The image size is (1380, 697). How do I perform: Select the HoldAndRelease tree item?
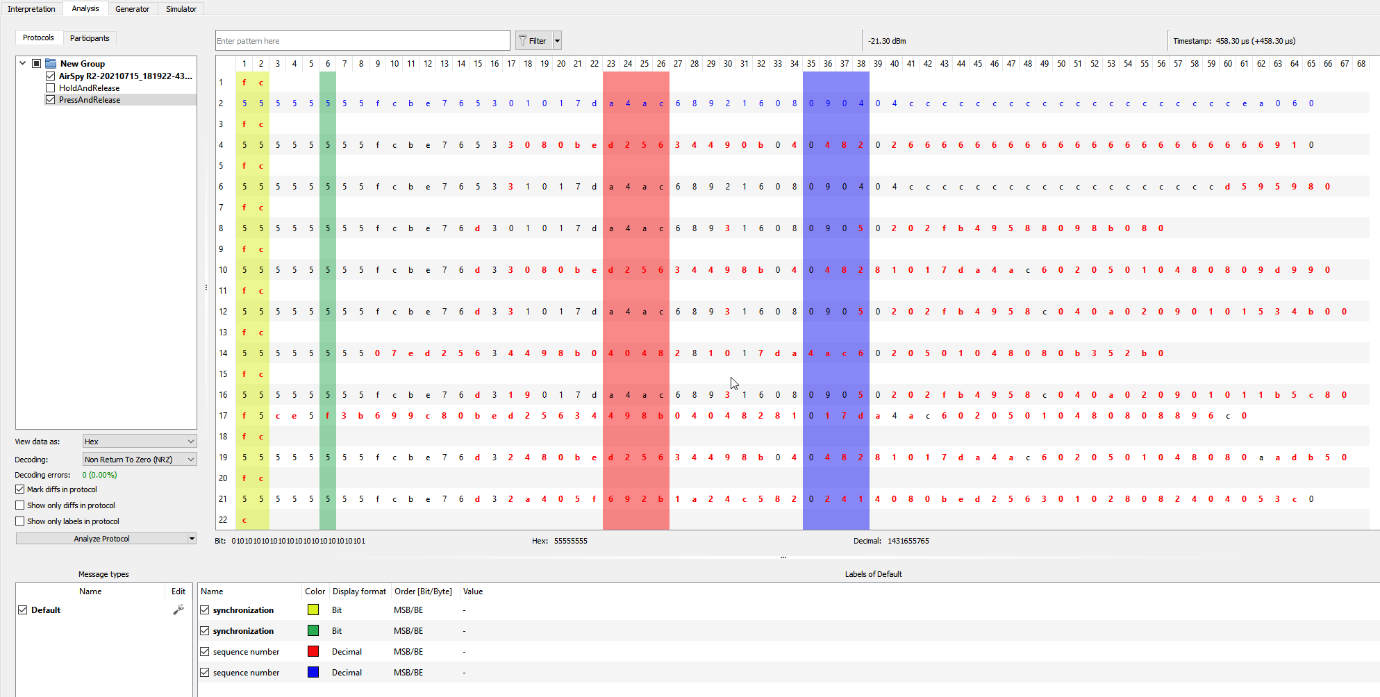pyautogui.click(x=89, y=88)
